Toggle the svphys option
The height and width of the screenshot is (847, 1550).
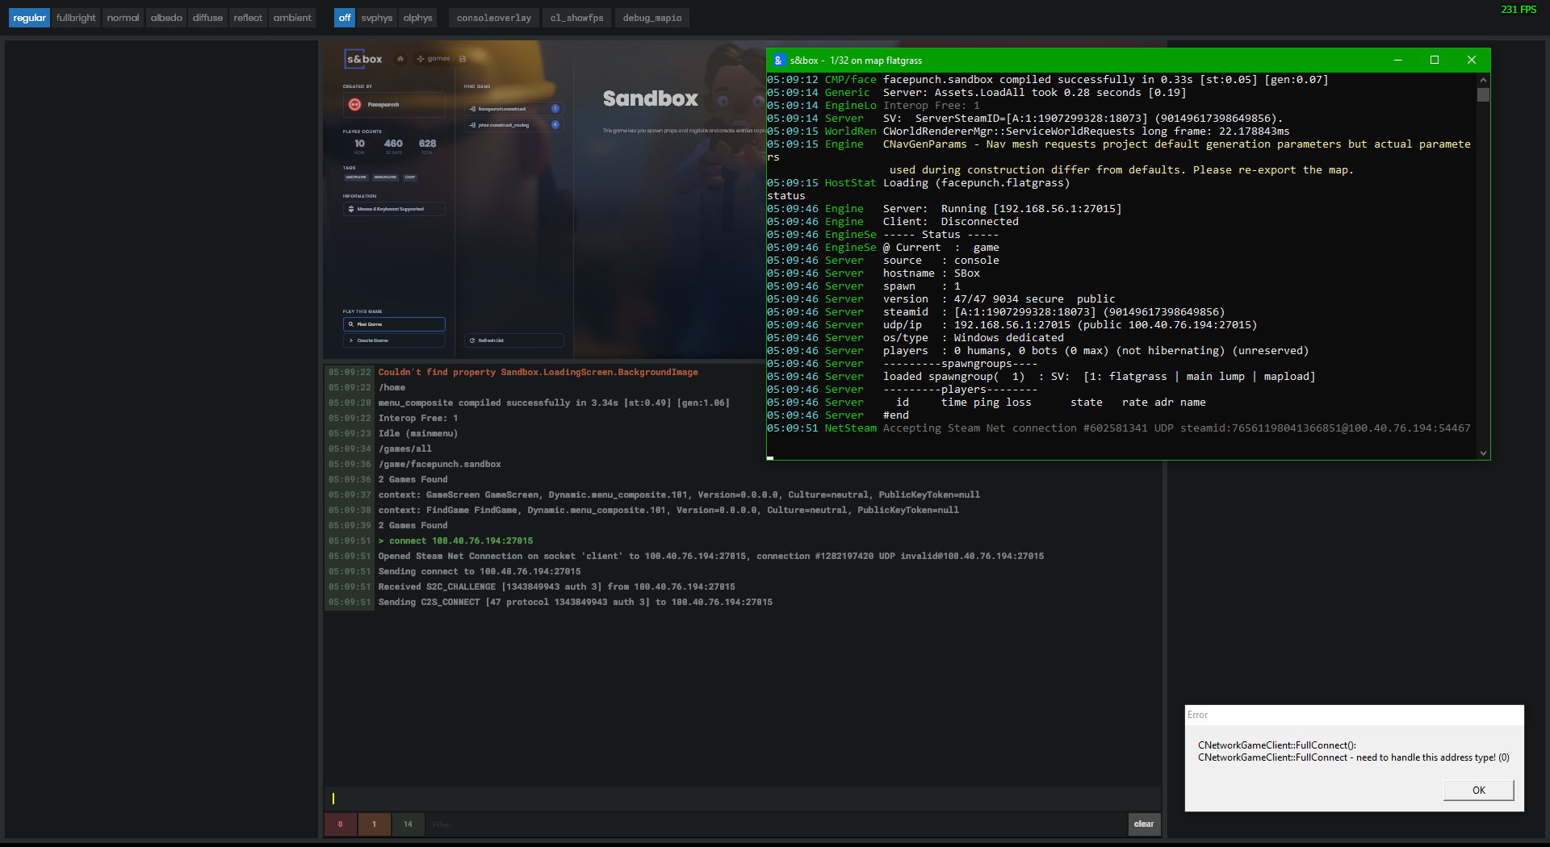coord(376,17)
